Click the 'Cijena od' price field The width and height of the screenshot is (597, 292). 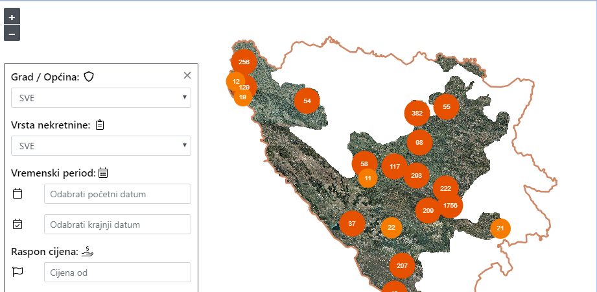point(117,273)
